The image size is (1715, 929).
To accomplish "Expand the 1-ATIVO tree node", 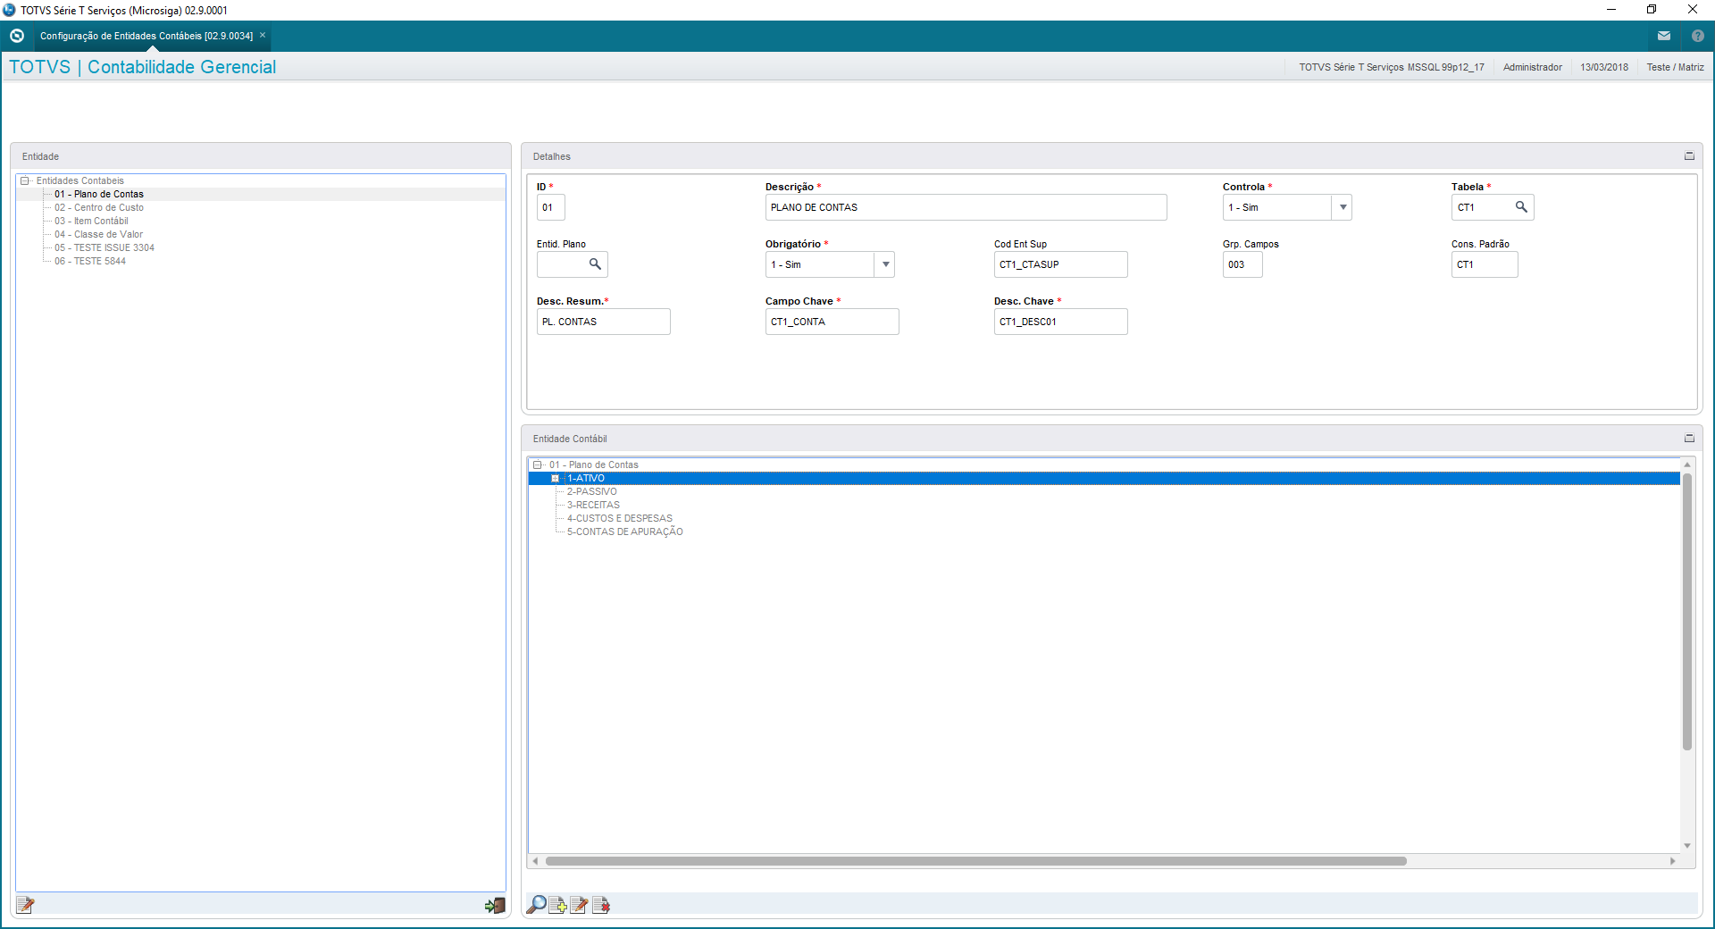I will click(x=555, y=478).
